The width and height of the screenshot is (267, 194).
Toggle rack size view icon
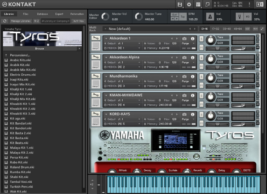click(x=262, y=29)
